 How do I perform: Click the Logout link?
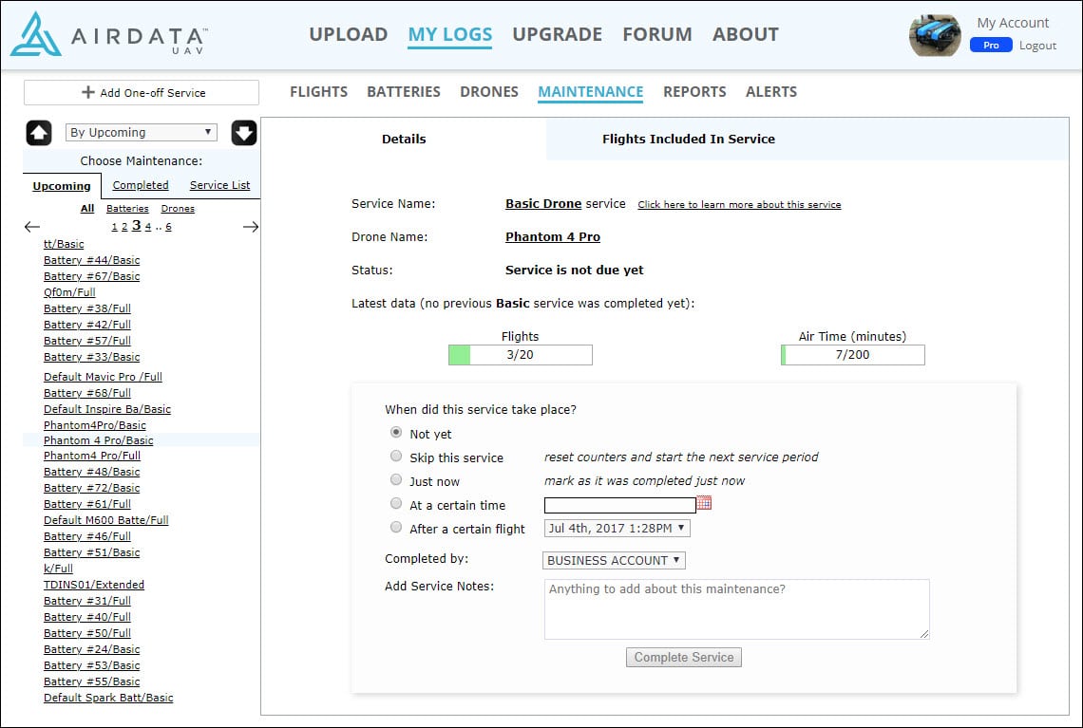click(1037, 46)
